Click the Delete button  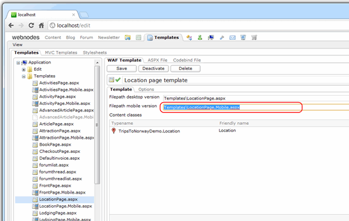point(186,69)
